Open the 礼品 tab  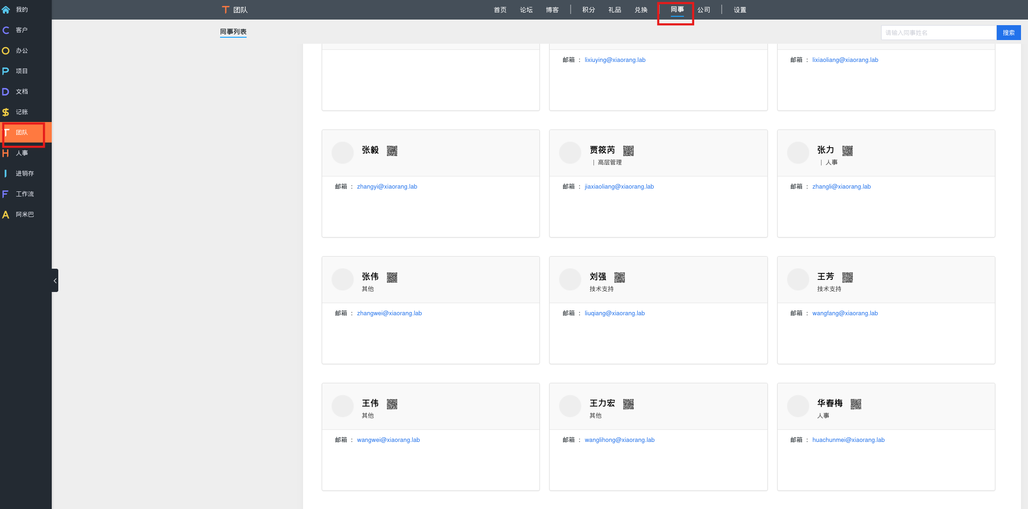614,10
